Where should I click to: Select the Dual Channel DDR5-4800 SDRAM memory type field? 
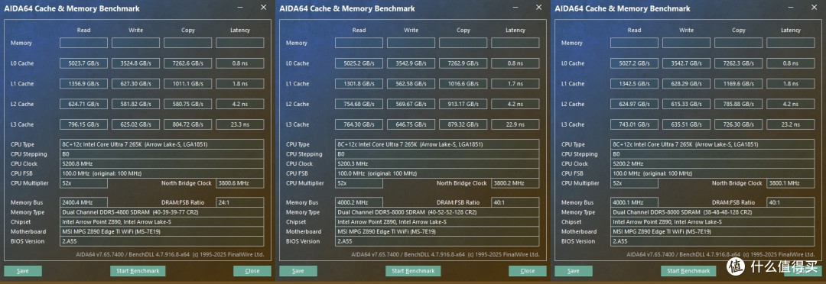161,212
